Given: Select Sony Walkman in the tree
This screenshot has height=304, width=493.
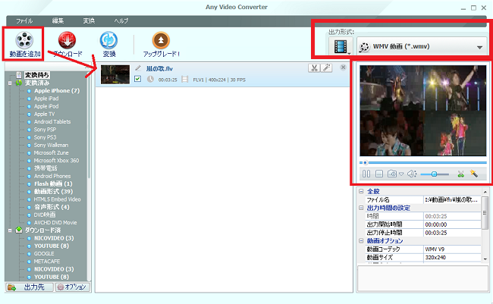Looking at the screenshot, I should (x=51, y=145).
